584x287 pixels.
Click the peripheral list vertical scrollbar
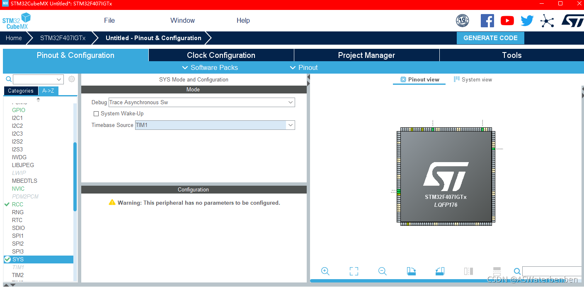coord(75,177)
